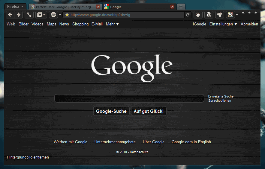Open Über Google link
Viewport: 265px width, 169px height.
[x=153, y=142]
